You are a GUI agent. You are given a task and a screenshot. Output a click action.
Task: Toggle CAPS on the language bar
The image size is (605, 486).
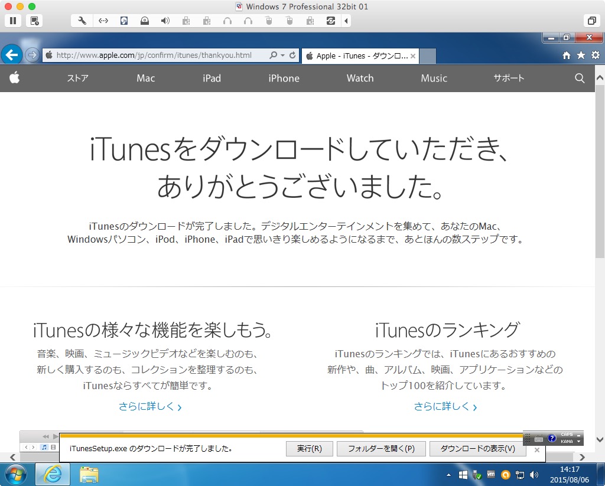(567, 435)
